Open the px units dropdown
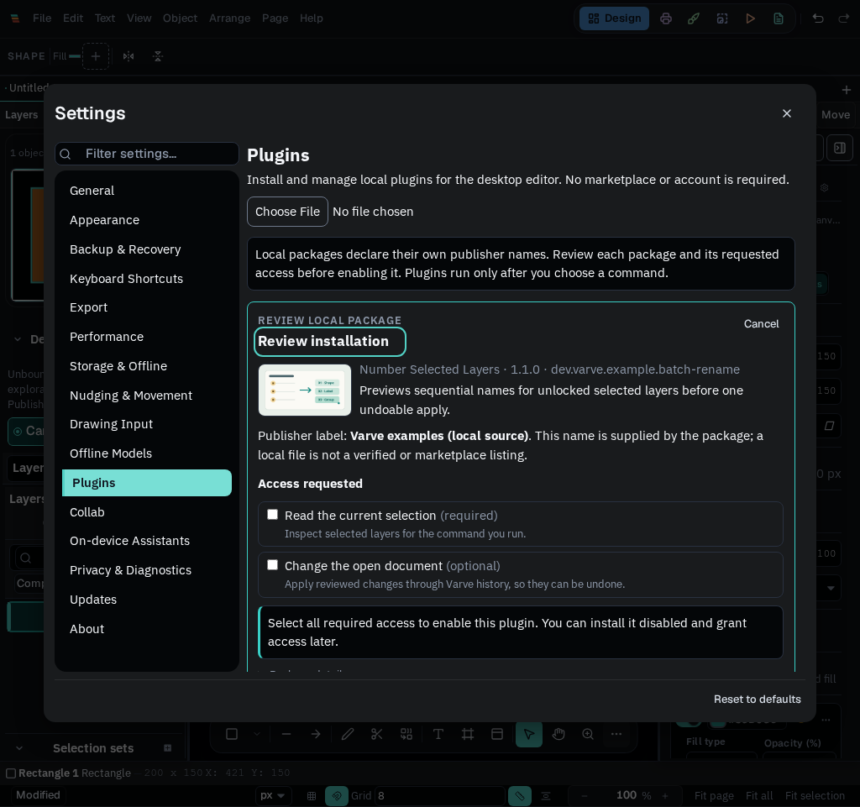 click(x=272, y=795)
